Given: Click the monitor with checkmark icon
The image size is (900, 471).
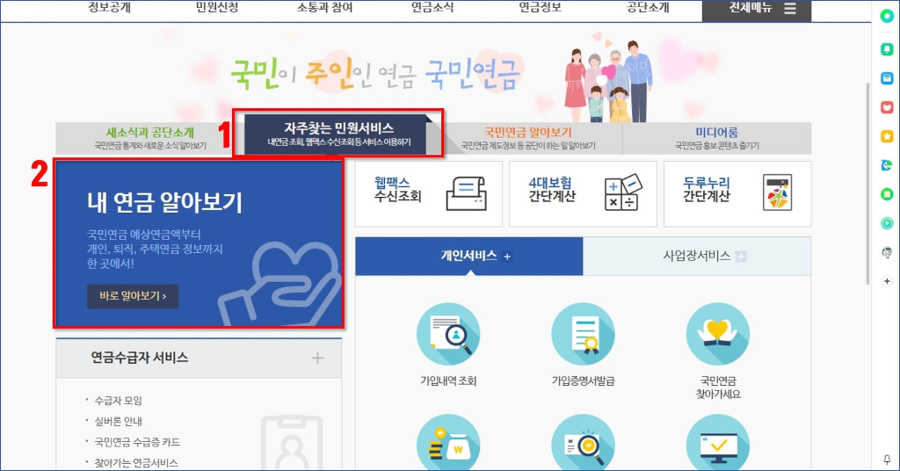Looking at the screenshot, I should (x=718, y=443).
